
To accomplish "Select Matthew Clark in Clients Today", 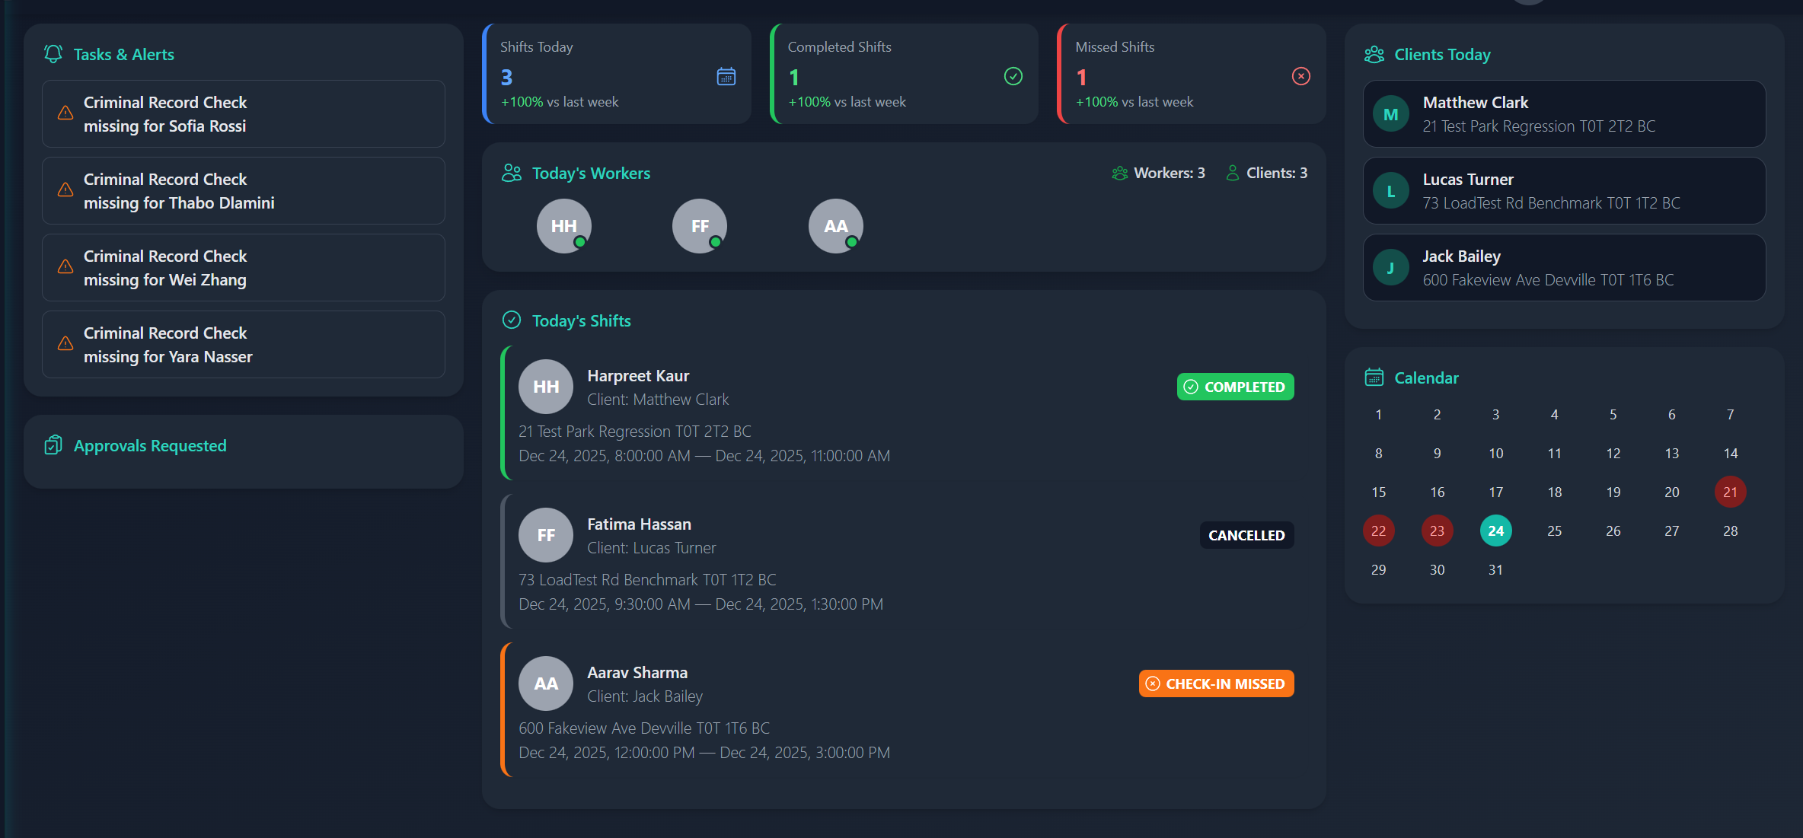I will pos(1562,113).
